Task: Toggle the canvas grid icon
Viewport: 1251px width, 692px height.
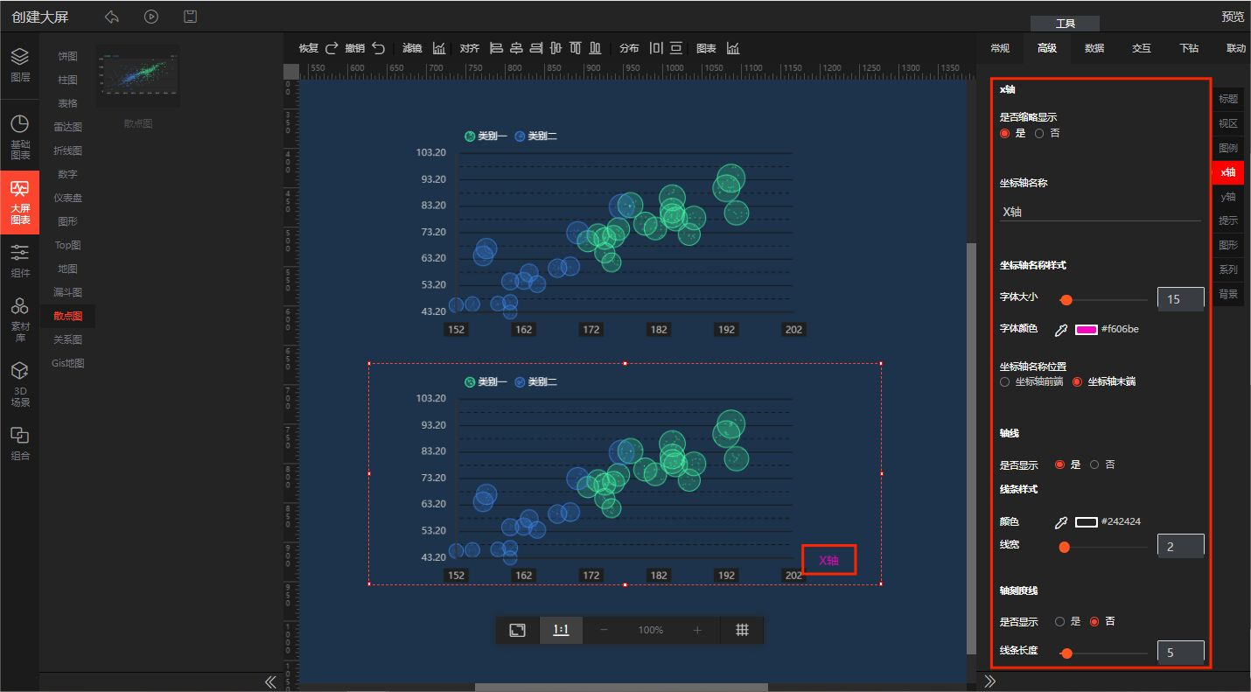Action: point(742,630)
